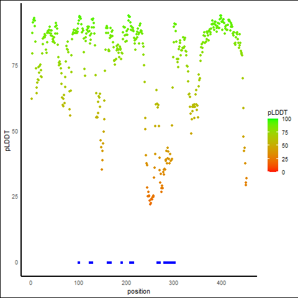Click the small blue marker near position 190
This screenshot has width=298, height=298.
click(122, 263)
